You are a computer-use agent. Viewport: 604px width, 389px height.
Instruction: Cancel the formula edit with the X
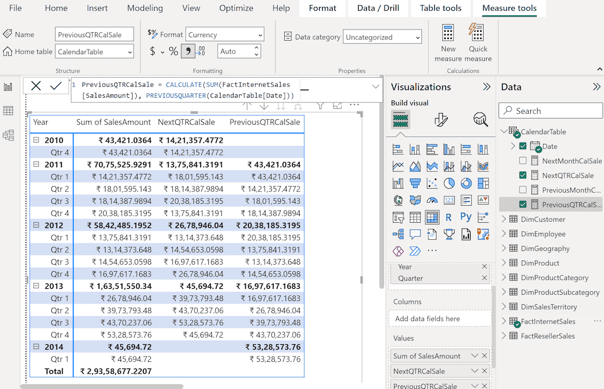(x=35, y=85)
